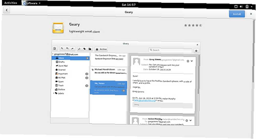Open the Me, Helen conversation
Screen dimensions: 256x139
(109, 88)
